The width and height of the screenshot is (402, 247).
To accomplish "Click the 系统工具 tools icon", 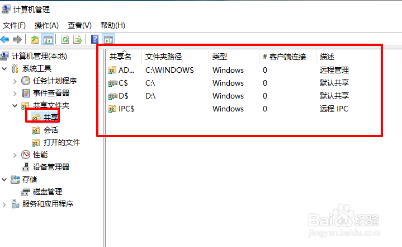I will point(15,68).
